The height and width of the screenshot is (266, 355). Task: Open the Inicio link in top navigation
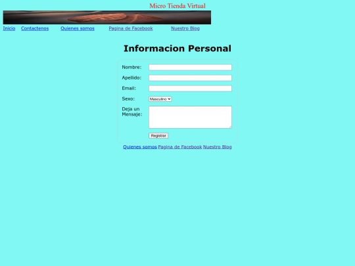click(9, 28)
